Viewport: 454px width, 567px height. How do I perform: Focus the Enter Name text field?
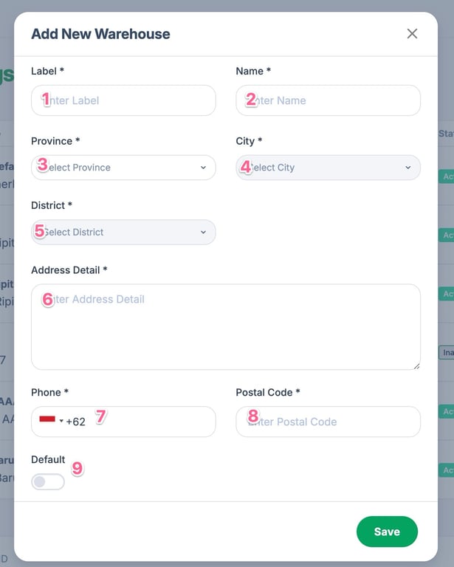[x=328, y=100]
